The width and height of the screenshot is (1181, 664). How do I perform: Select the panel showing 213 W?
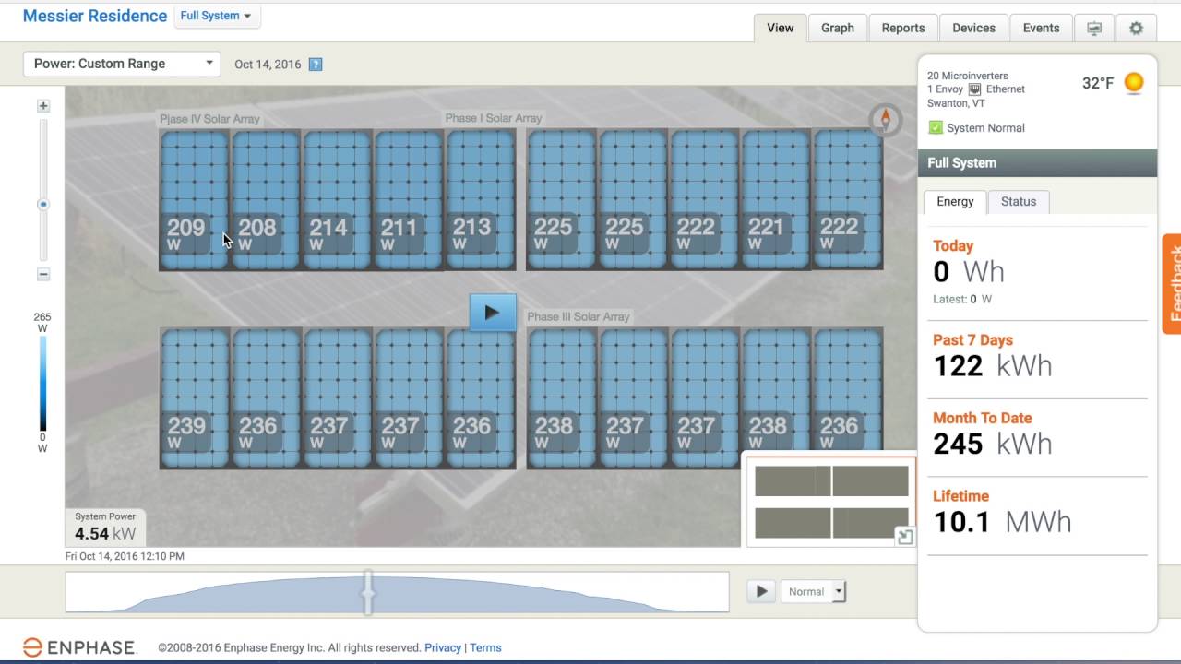click(x=481, y=200)
